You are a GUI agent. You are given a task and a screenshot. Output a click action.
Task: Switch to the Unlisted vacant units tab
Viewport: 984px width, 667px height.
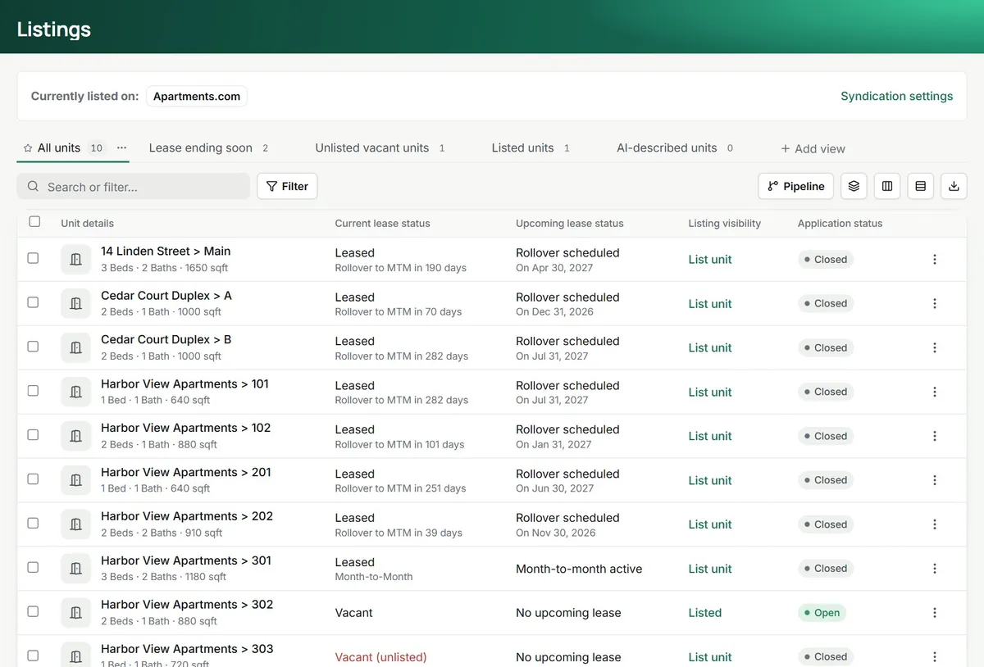point(380,148)
